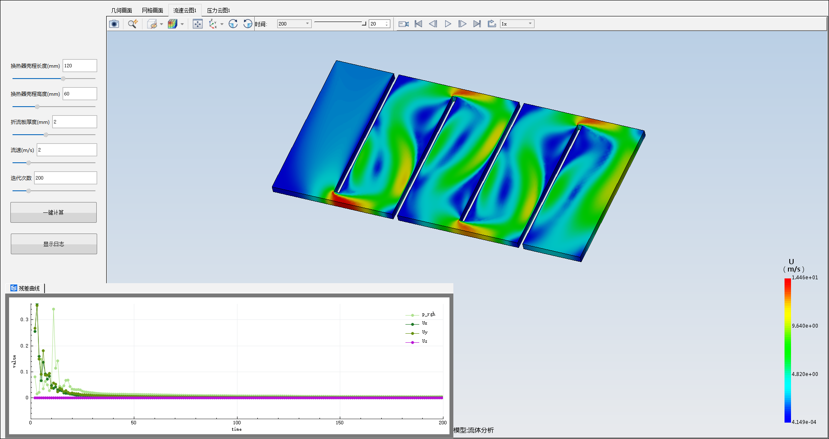The image size is (829, 439).
Task: Jump to first frame
Action: pos(418,24)
